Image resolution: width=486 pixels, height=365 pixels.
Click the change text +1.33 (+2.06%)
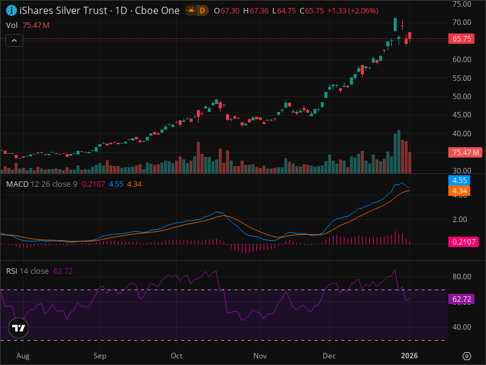[353, 11]
